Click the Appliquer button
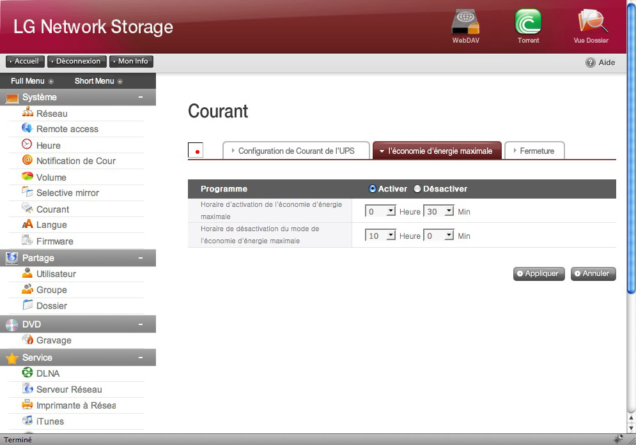The image size is (636, 445). [x=539, y=273]
